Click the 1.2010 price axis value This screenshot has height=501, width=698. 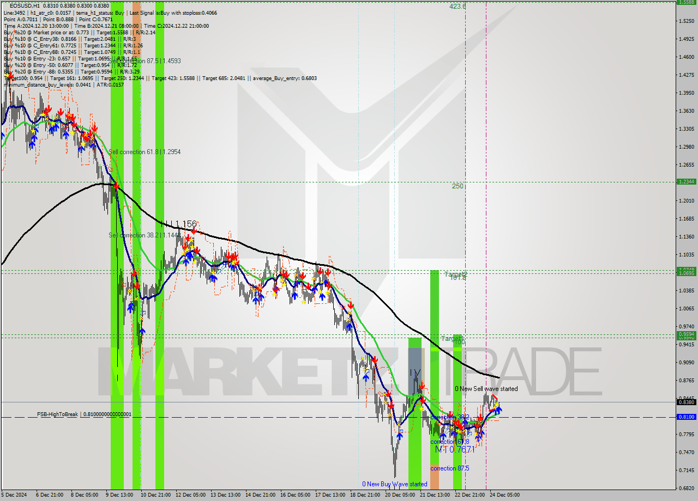685,200
